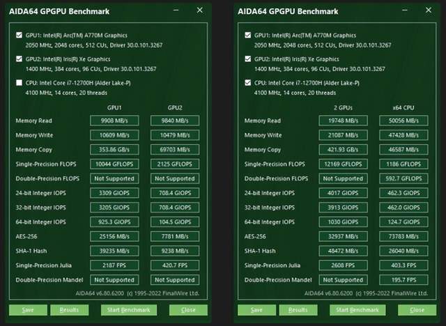Viewport: 446px width, 326px height.
Task: Select 2 GPUs 64-bit Integer value 1030 GIOPS
Action: [343, 222]
